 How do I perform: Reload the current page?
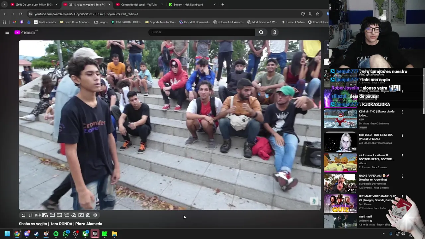[x=21, y=14]
